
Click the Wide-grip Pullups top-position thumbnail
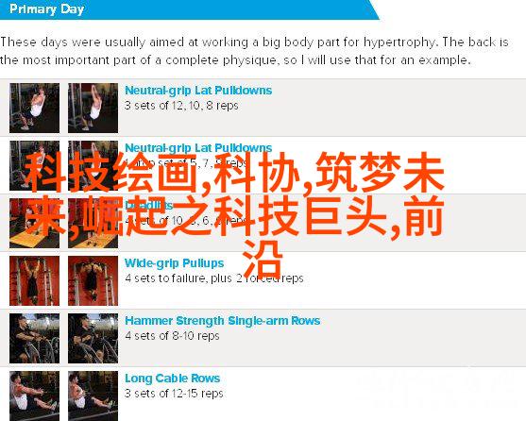pyautogui.click(x=93, y=281)
